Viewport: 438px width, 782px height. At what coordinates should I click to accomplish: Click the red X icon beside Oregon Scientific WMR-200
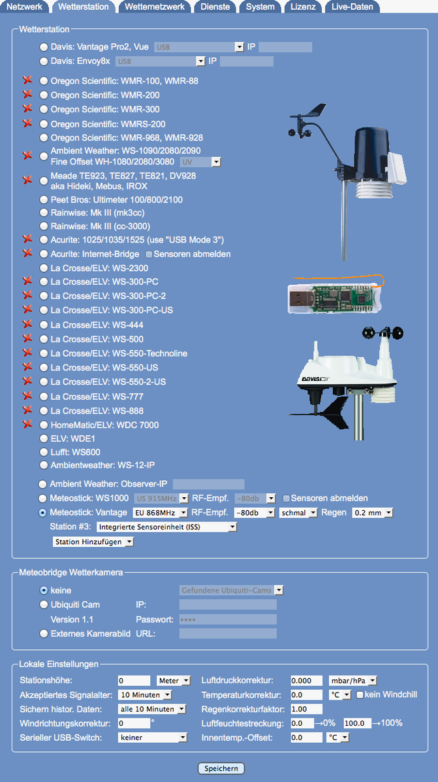point(27,95)
